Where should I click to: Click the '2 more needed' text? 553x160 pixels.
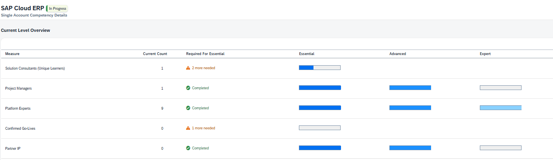203,68
